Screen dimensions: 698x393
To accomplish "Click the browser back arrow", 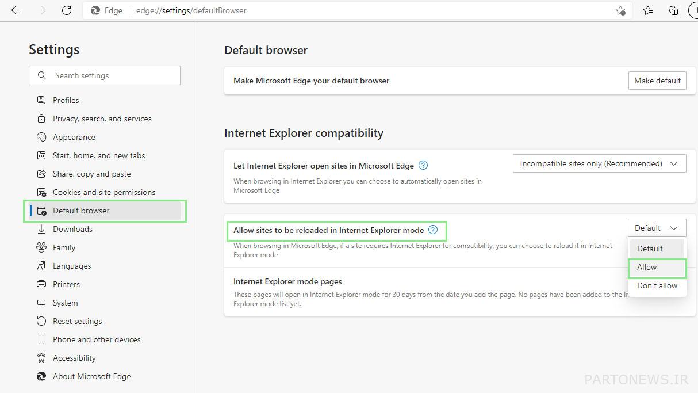I will tap(16, 10).
